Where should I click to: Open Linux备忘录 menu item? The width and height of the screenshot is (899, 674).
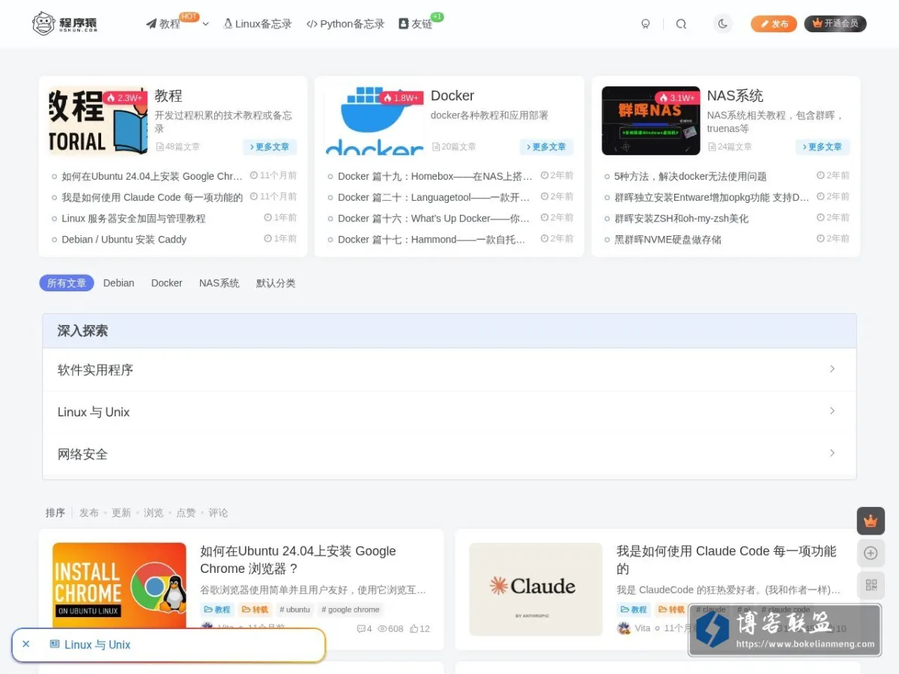pyautogui.click(x=258, y=24)
